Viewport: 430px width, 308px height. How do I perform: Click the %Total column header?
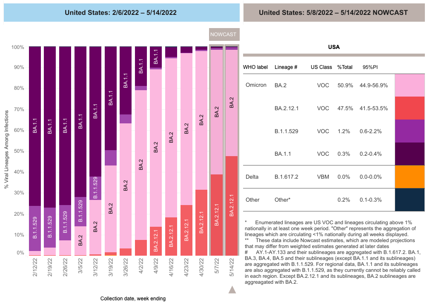point(345,67)
